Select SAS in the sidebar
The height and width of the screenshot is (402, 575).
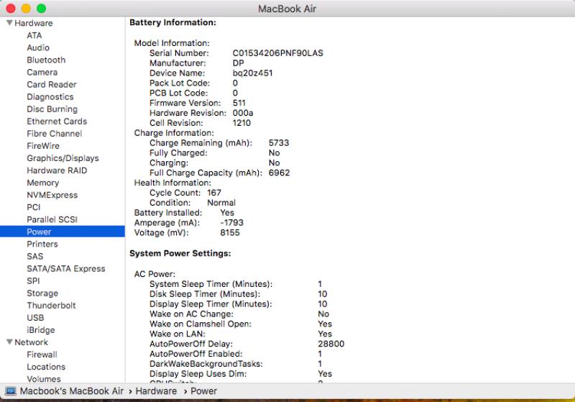[x=34, y=257]
